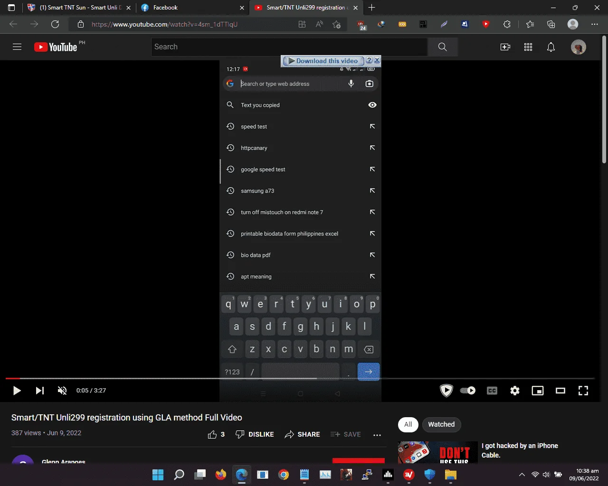View site information lock icon
The width and height of the screenshot is (608, 486).
click(81, 24)
